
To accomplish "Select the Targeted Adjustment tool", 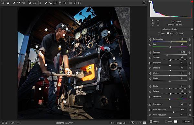I will point(24,3).
